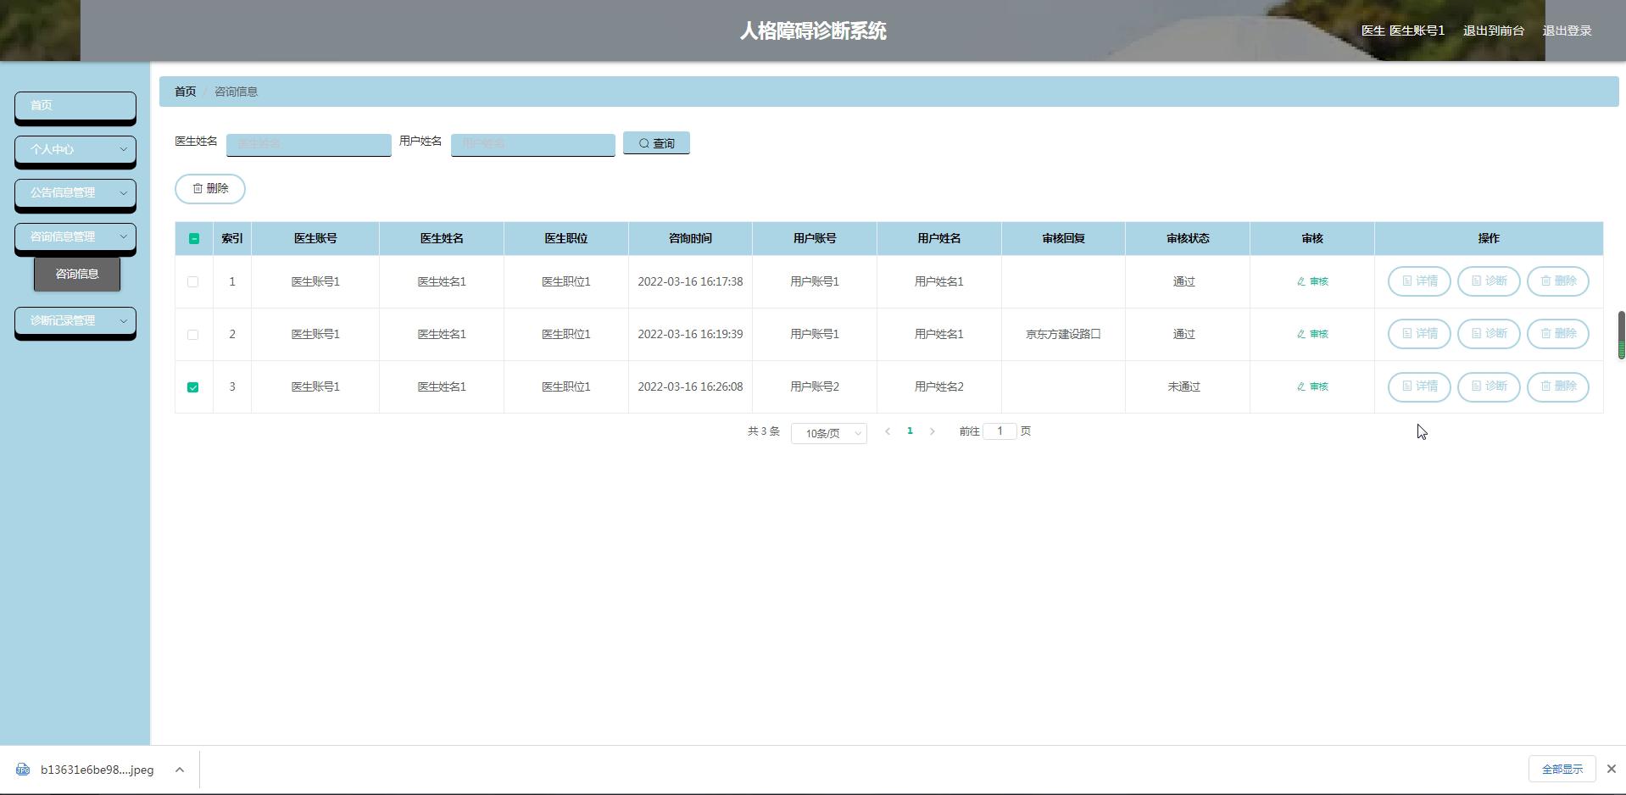
Task: Open the 10条/页 page size dropdown
Action: 828,433
